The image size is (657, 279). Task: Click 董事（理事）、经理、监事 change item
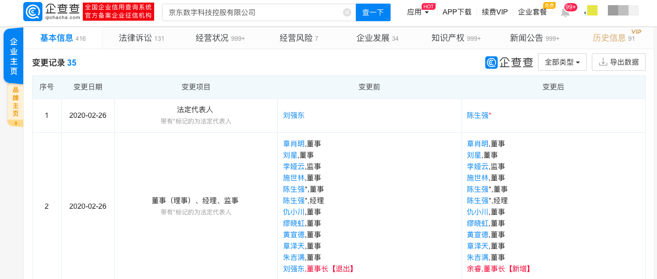196,200
